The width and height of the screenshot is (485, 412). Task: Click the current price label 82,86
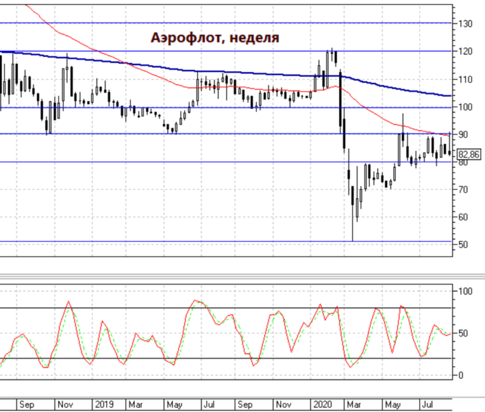coord(469,154)
